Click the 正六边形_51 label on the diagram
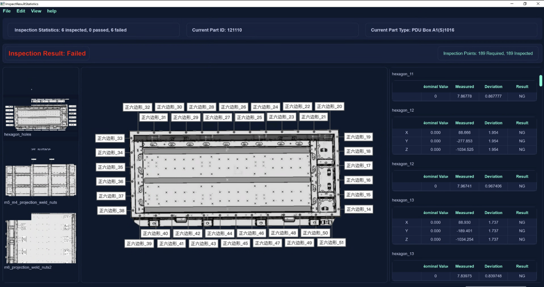Viewport: 544px width, 287px height. coord(331,243)
